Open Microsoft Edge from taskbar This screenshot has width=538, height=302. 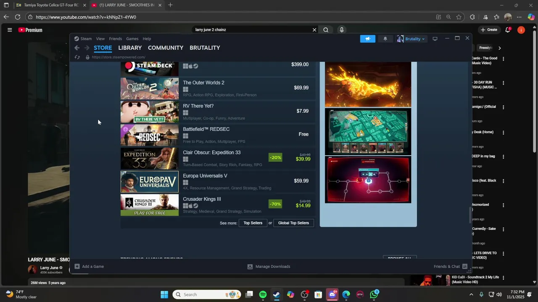click(346, 294)
